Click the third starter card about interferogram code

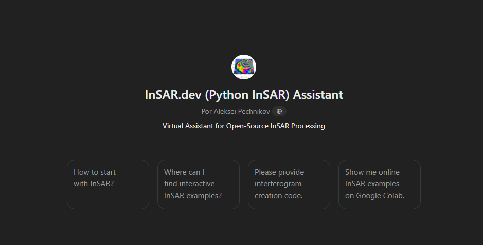pos(289,184)
